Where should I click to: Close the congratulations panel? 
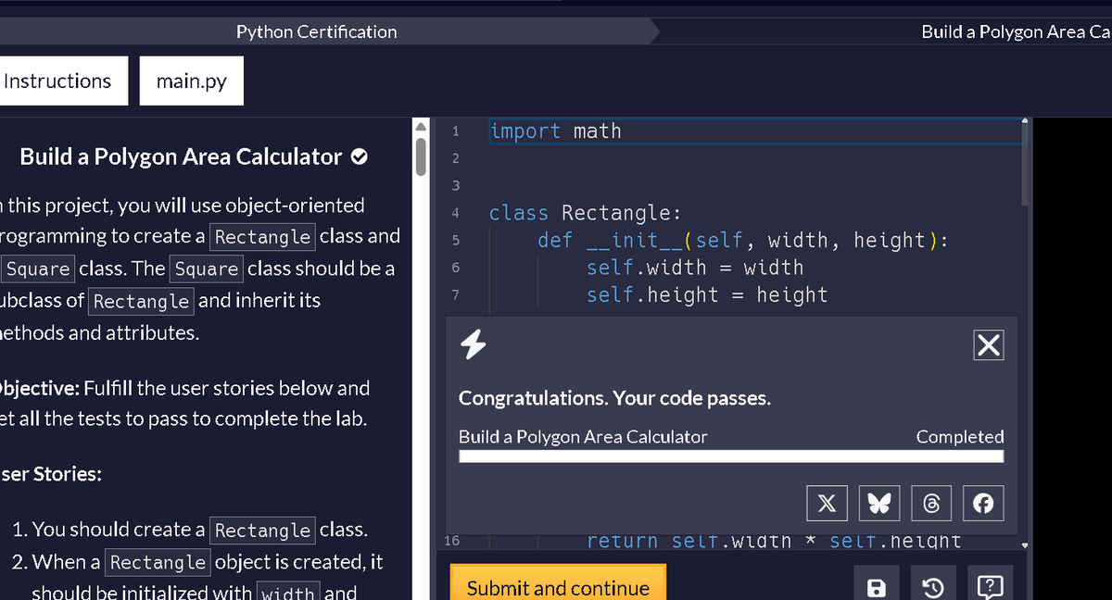989,345
